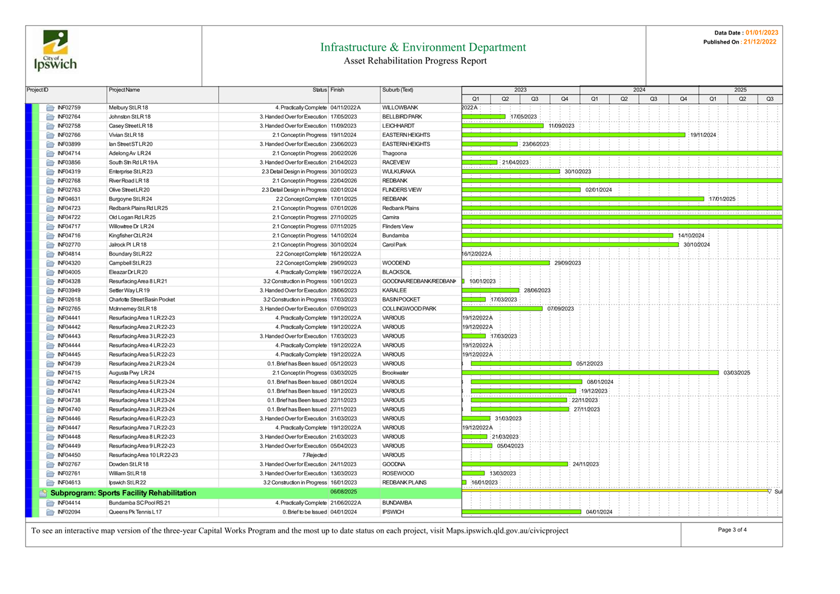Click the folder icon beside INF03899

[x=50, y=144]
